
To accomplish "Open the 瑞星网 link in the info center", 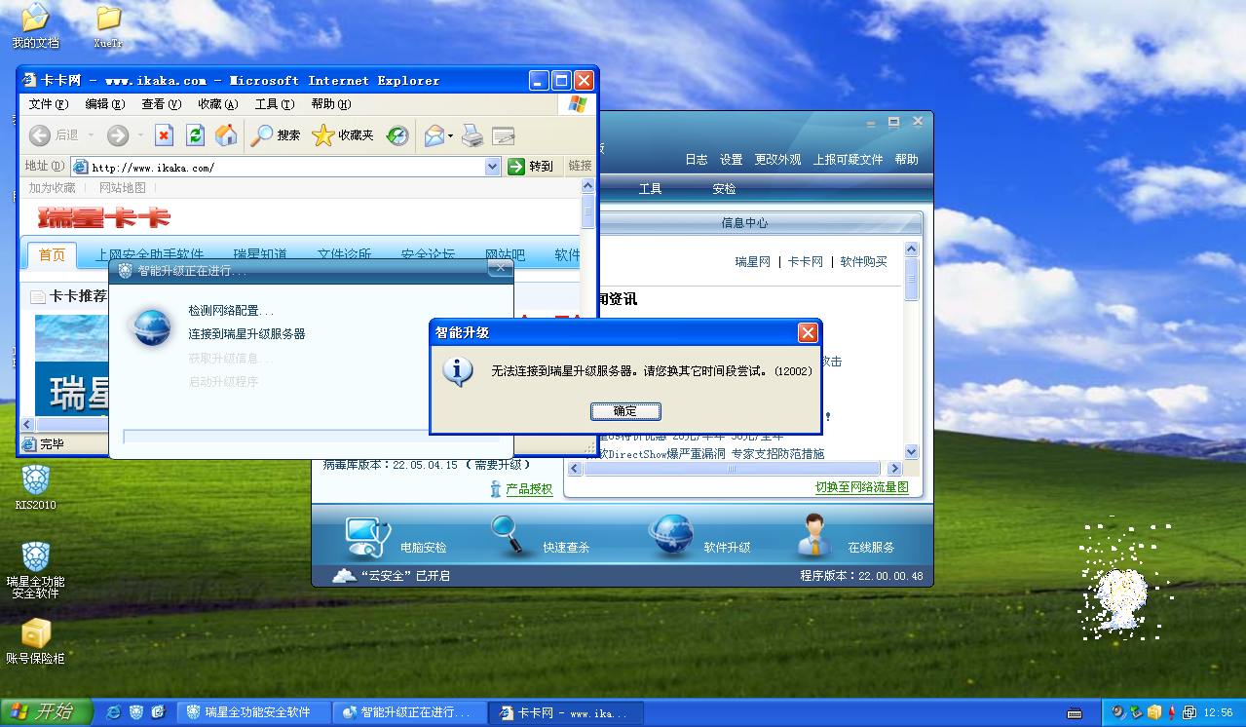I will [753, 262].
